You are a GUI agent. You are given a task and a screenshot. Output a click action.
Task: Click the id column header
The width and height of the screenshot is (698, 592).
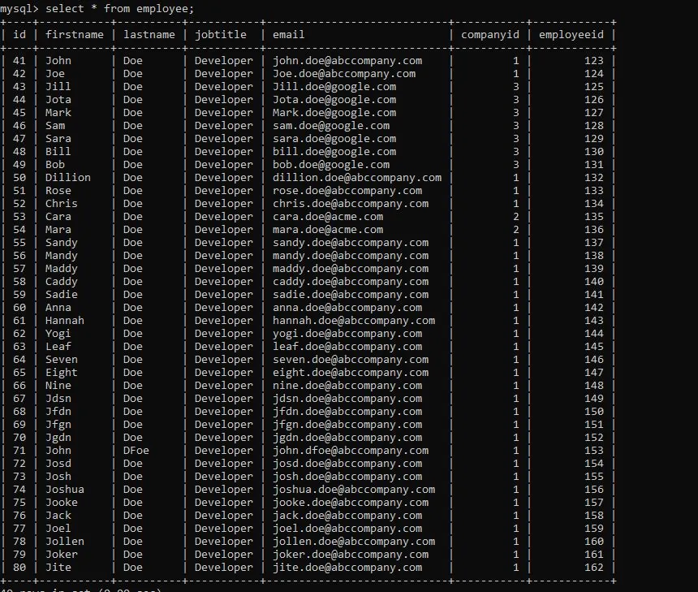click(19, 34)
